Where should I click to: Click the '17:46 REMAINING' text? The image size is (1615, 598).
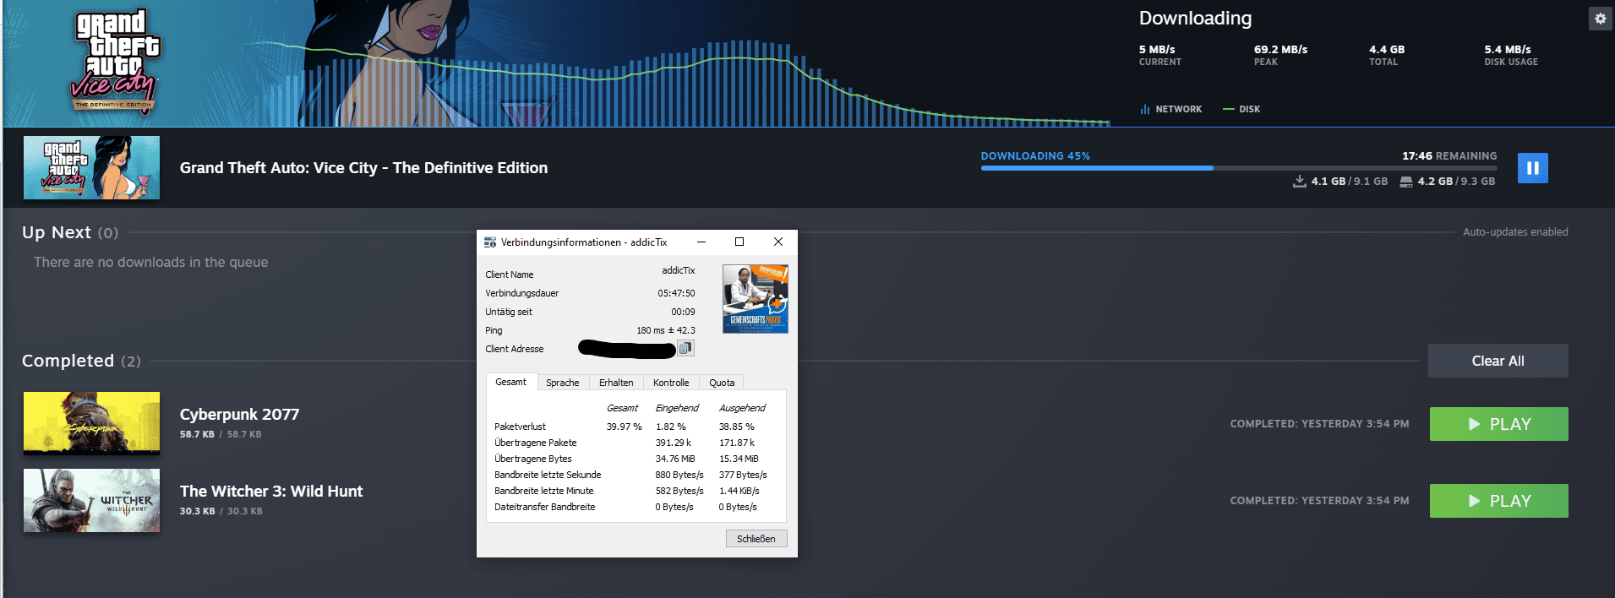[1449, 156]
